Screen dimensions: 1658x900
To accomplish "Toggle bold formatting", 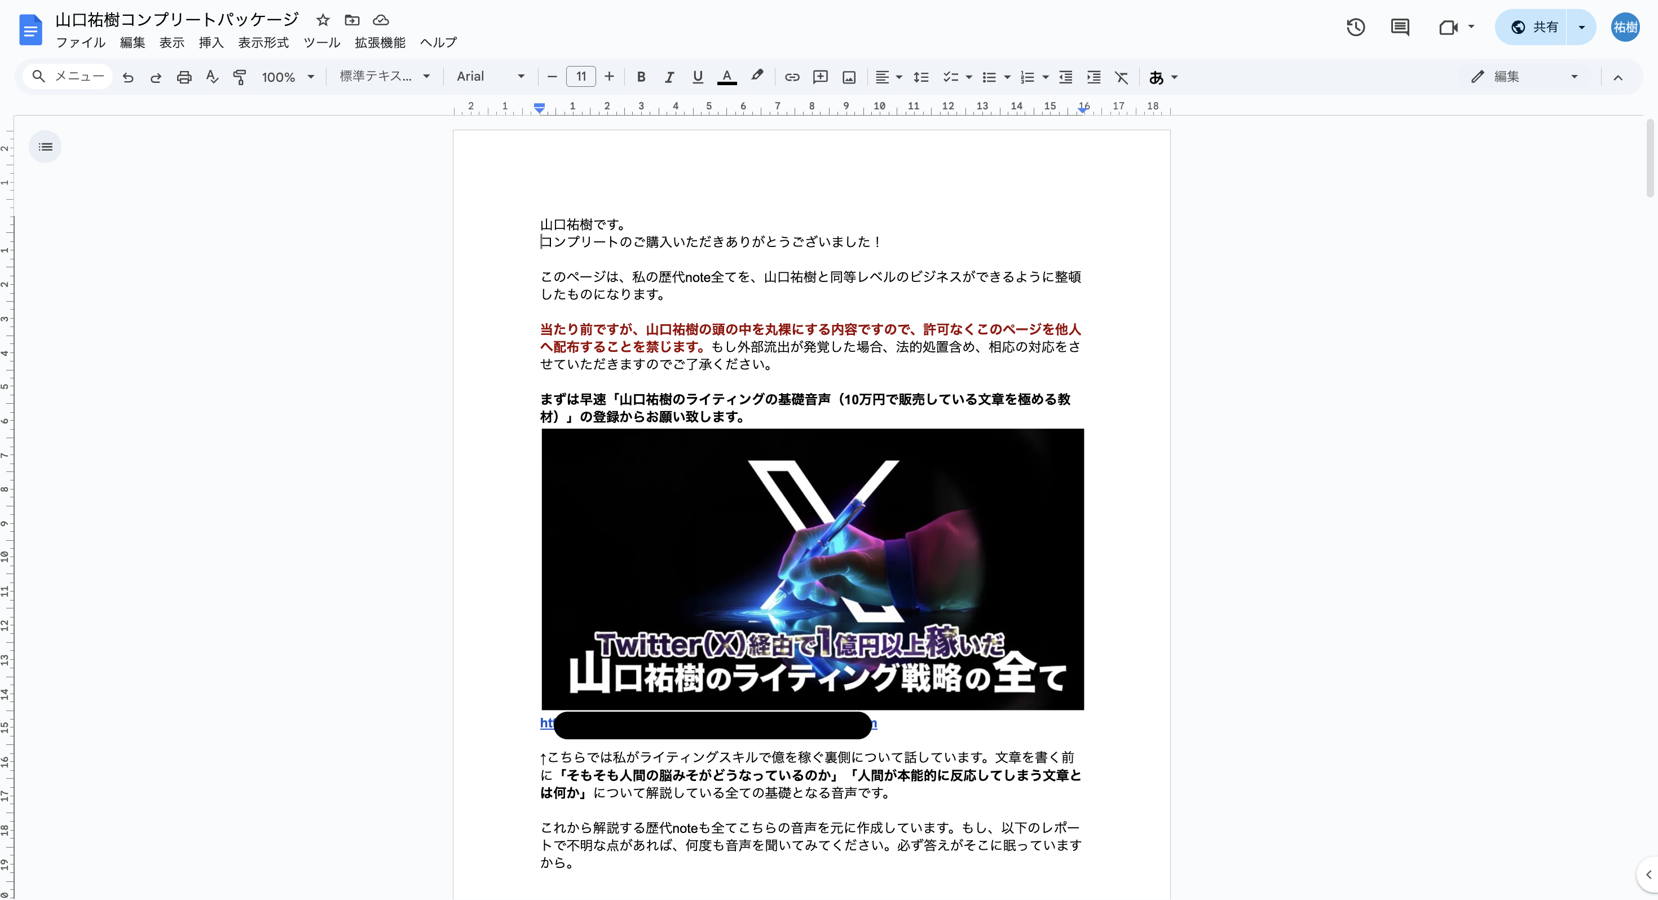I will click(x=641, y=77).
